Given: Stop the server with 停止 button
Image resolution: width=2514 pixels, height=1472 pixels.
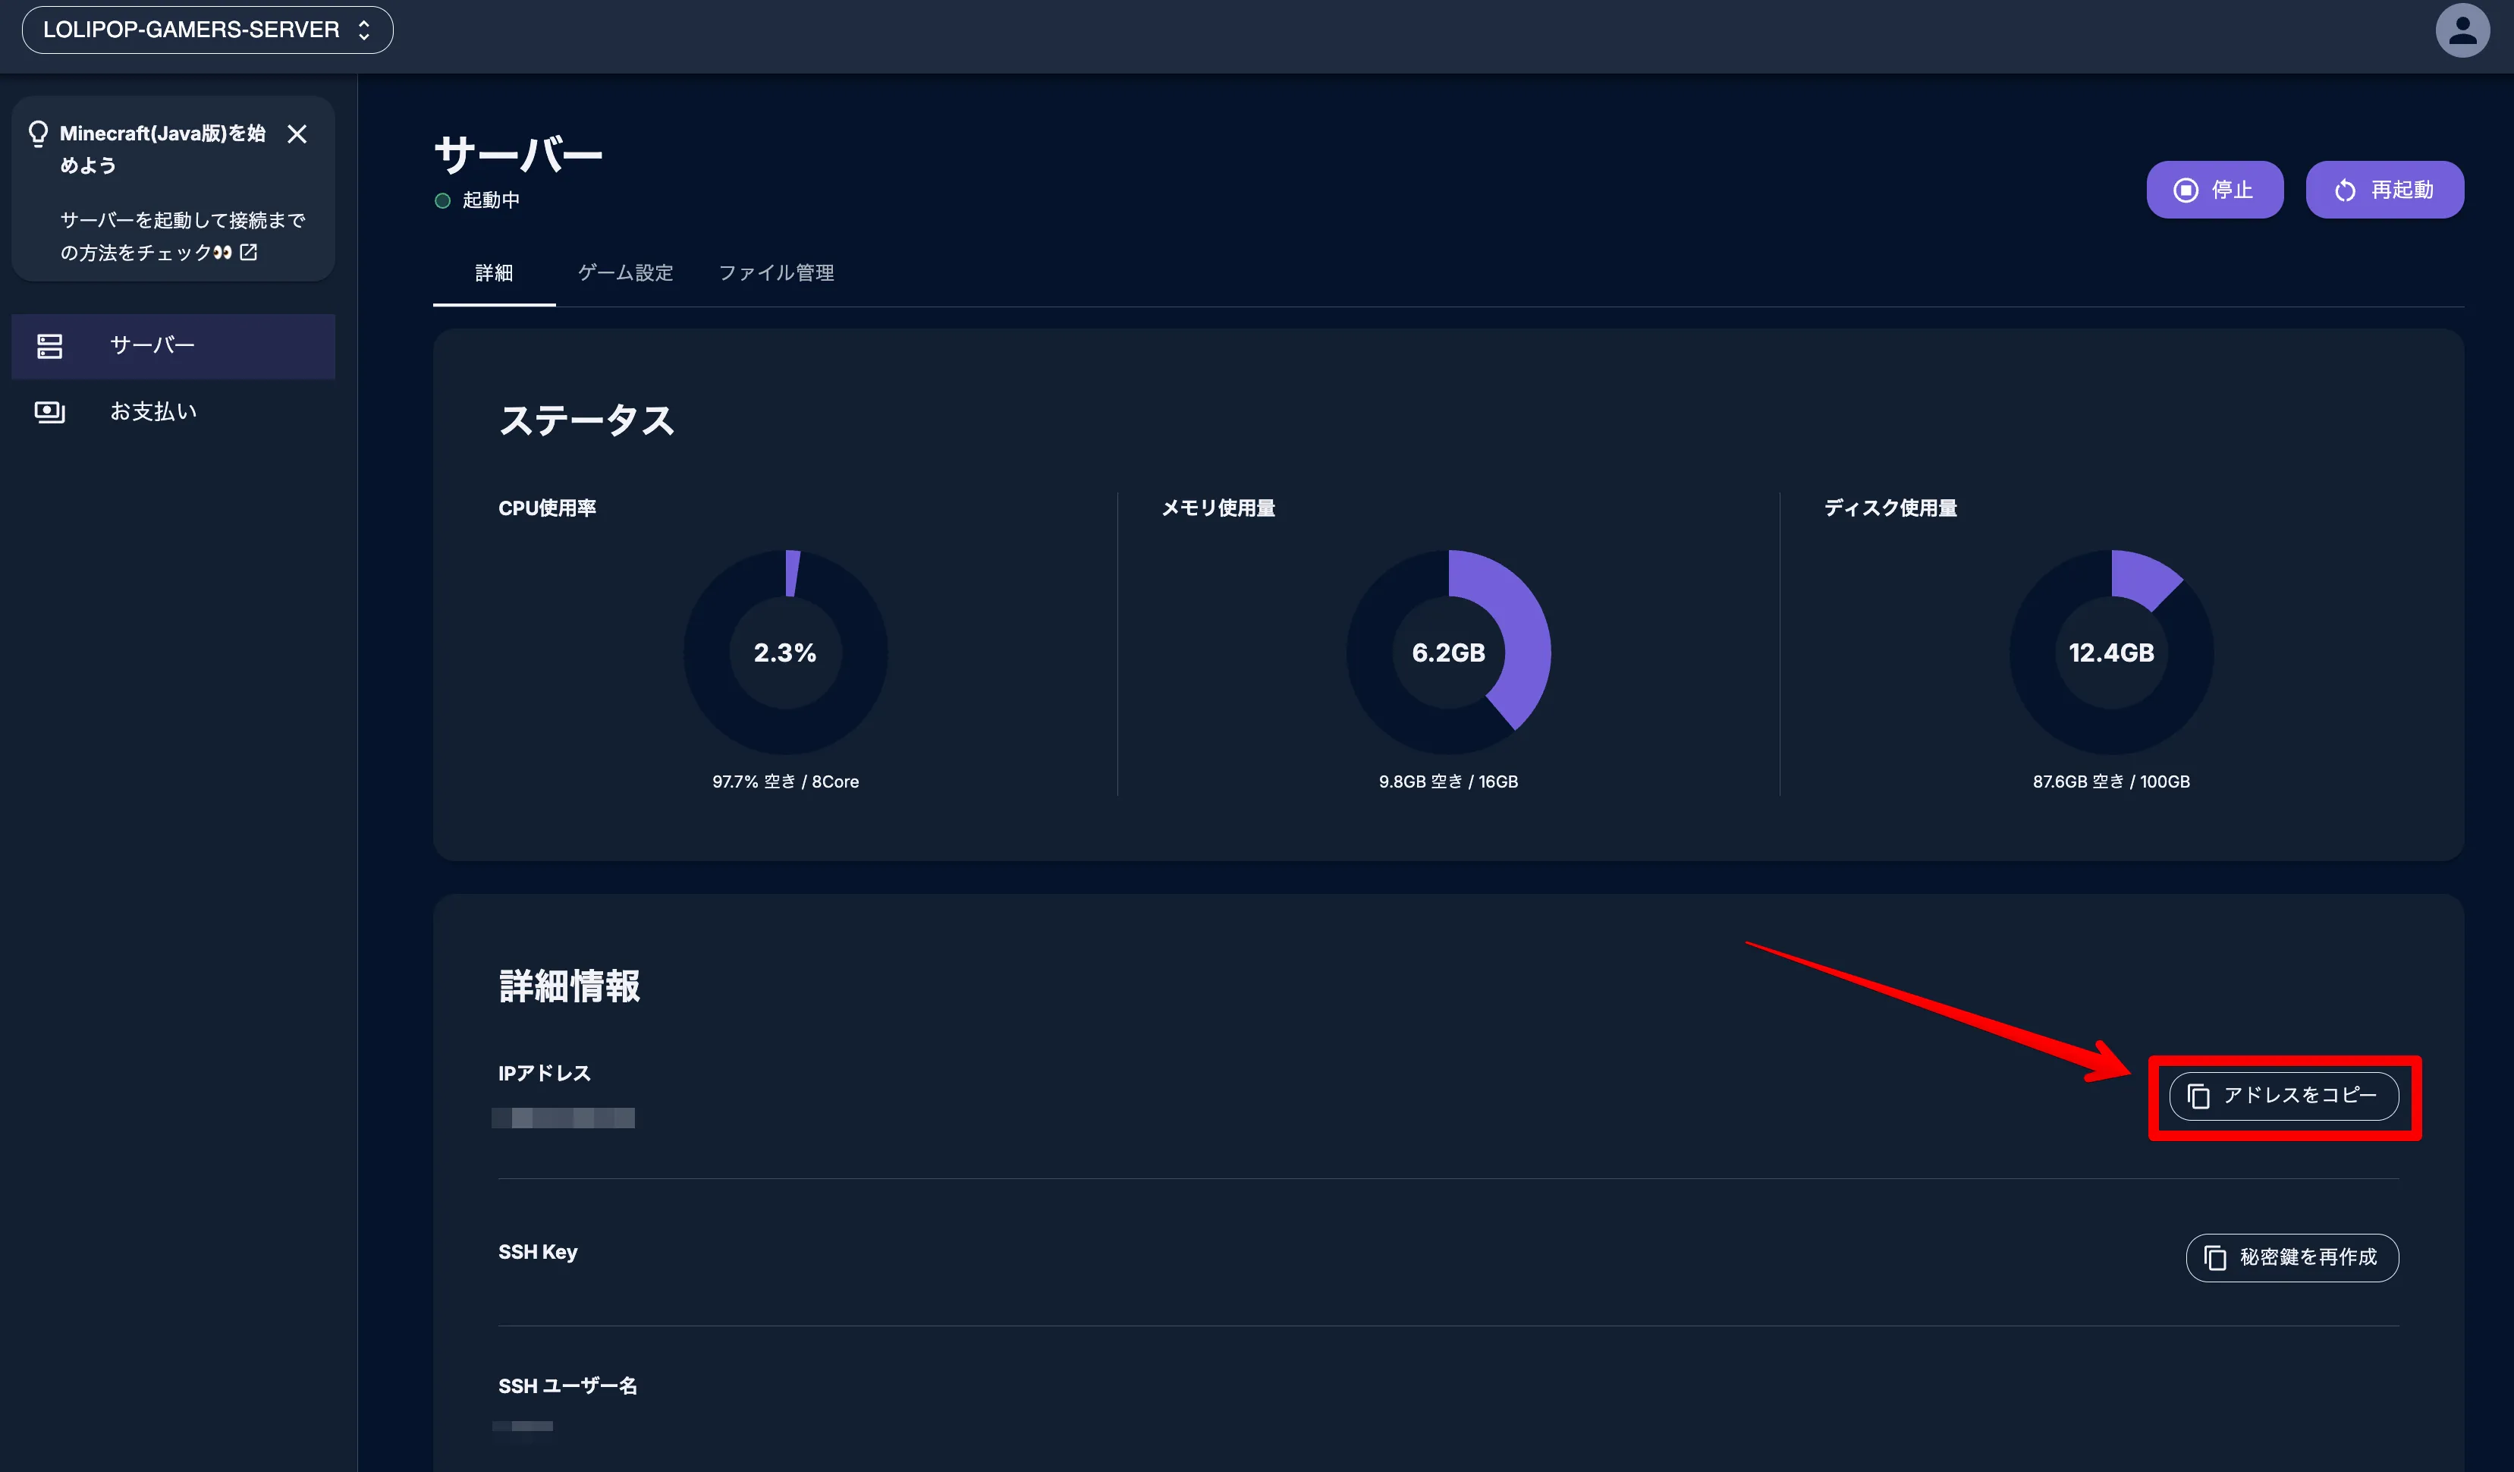Looking at the screenshot, I should (2214, 190).
